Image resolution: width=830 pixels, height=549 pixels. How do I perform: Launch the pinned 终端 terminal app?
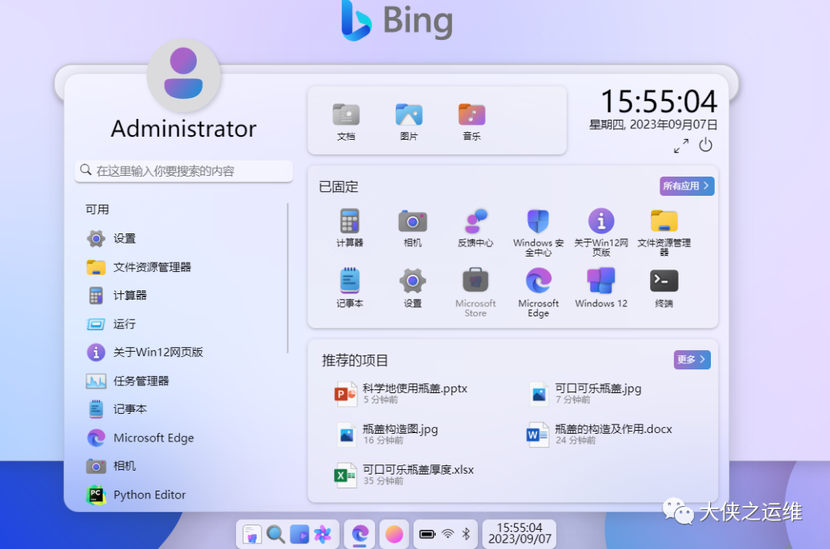click(x=664, y=288)
